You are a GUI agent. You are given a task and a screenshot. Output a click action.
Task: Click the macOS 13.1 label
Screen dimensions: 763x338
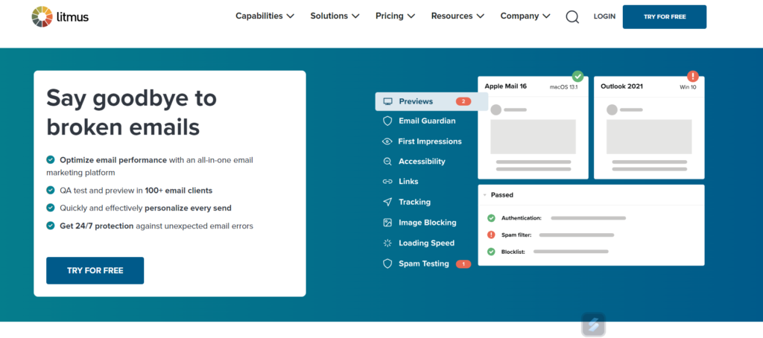(x=563, y=88)
